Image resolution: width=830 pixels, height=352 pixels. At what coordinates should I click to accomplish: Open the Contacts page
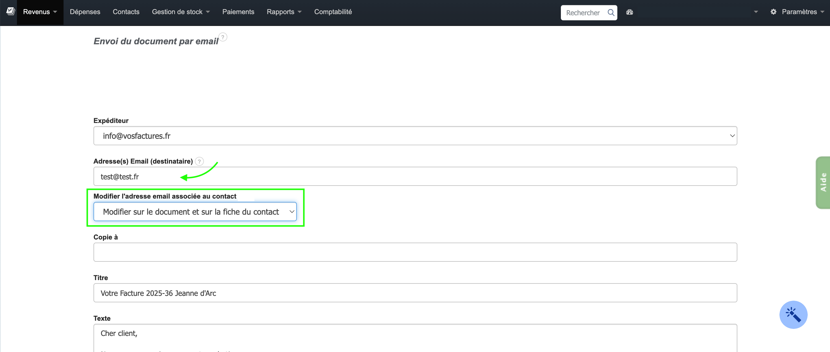126,12
